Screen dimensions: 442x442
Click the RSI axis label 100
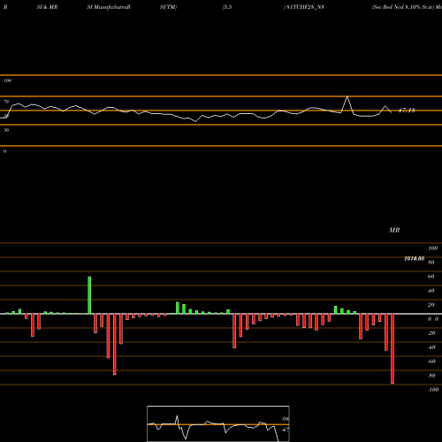(x=7, y=80)
